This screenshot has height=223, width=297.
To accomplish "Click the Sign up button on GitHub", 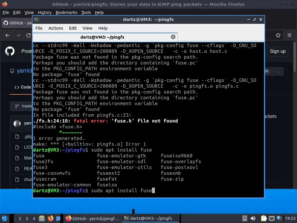I will click(x=278, y=51).
